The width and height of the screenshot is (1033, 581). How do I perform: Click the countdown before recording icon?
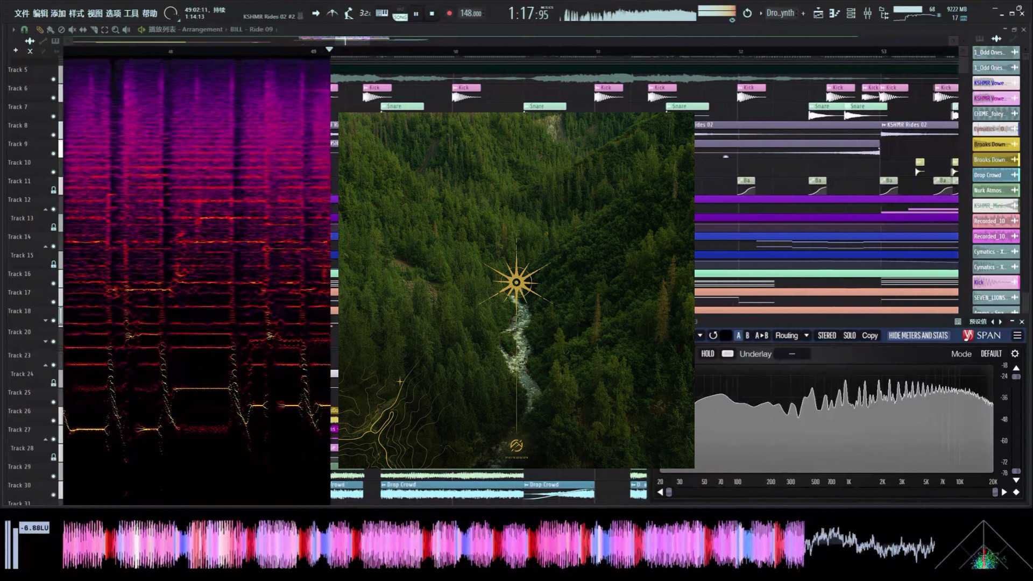pyautogui.click(x=365, y=13)
